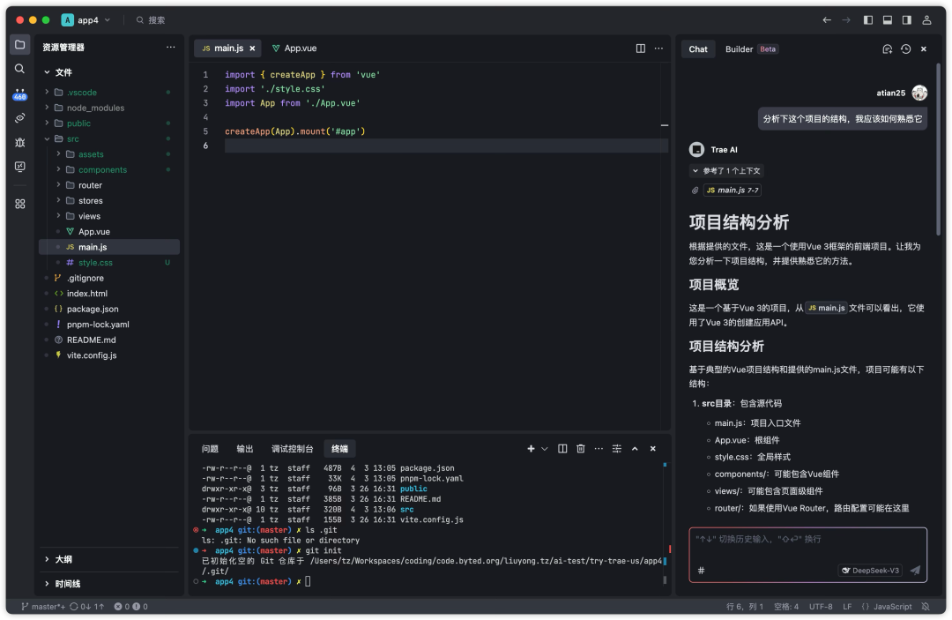Click the master branch status indicator
The image size is (952, 620).
pyautogui.click(x=43, y=607)
